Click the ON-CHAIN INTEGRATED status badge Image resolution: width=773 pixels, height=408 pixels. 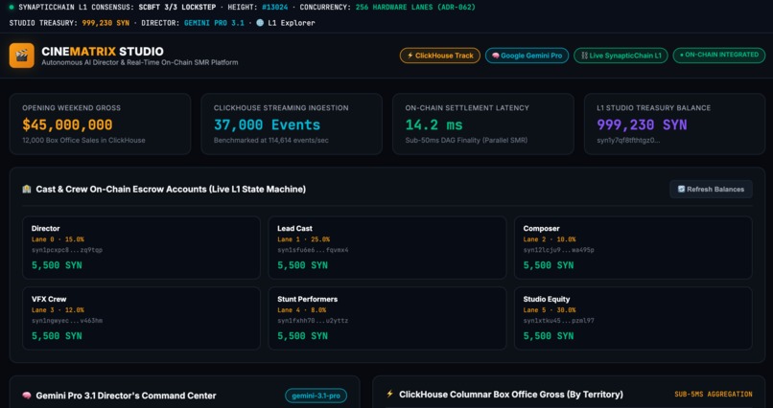[718, 56]
